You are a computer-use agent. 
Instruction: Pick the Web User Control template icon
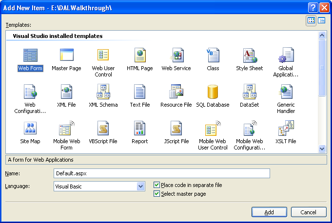click(103, 55)
